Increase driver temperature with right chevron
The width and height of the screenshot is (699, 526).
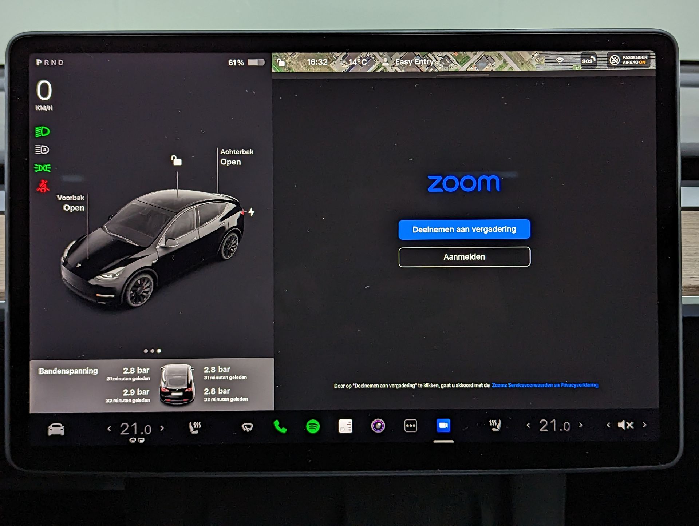point(162,428)
